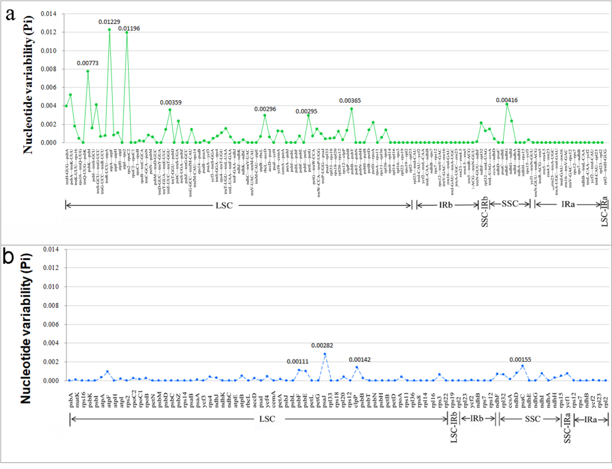Click the 0.00155 peak label
612x469 pixels.
(522, 358)
